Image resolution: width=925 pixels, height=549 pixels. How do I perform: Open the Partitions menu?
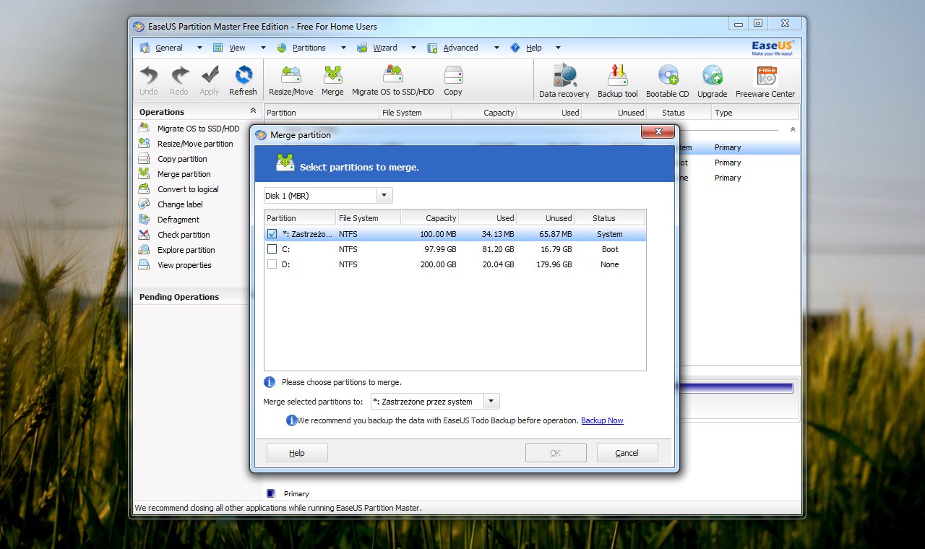(x=309, y=48)
